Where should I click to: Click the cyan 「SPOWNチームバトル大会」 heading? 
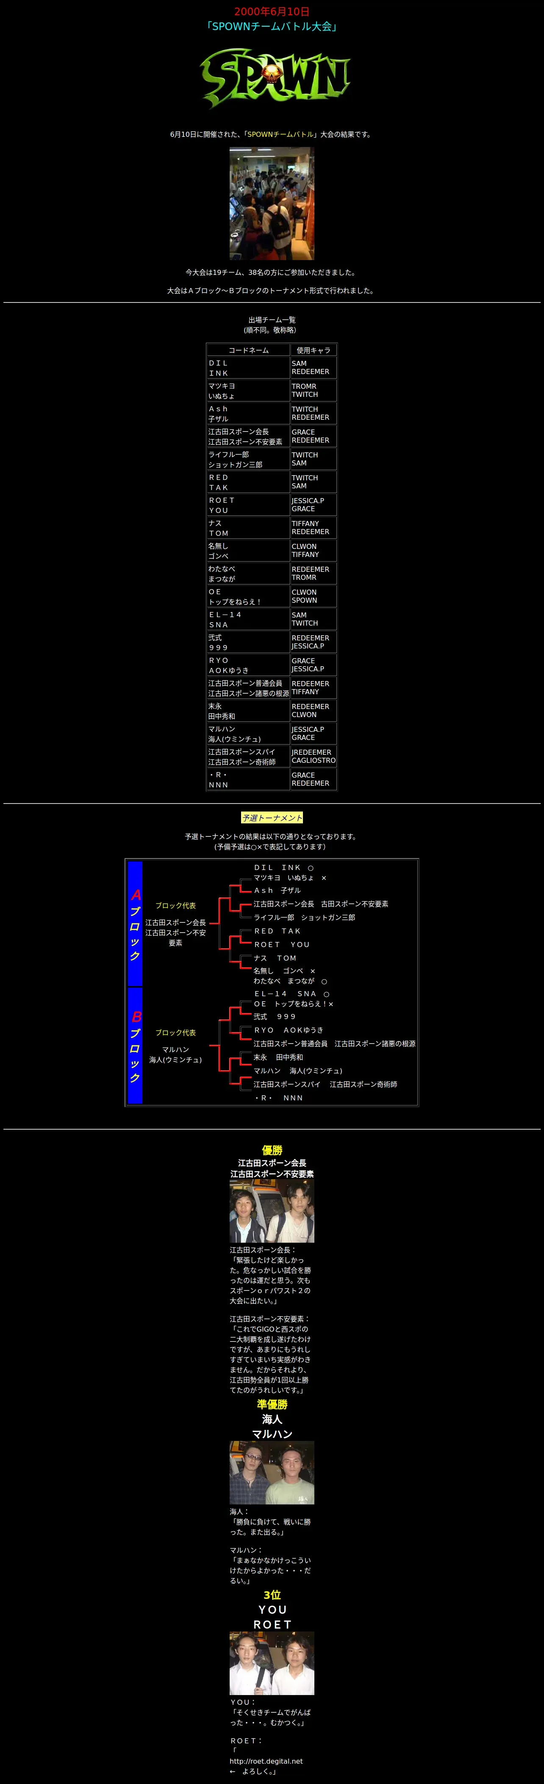click(x=272, y=26)
